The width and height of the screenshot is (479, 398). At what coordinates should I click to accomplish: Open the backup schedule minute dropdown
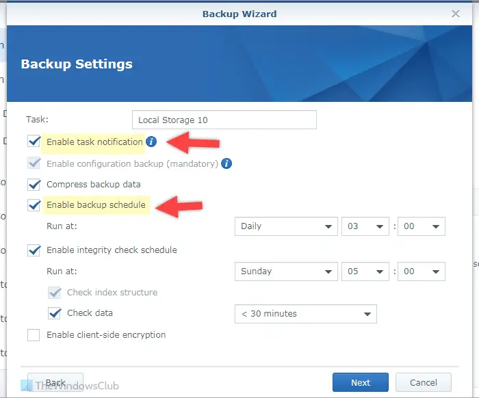point(422,226)
